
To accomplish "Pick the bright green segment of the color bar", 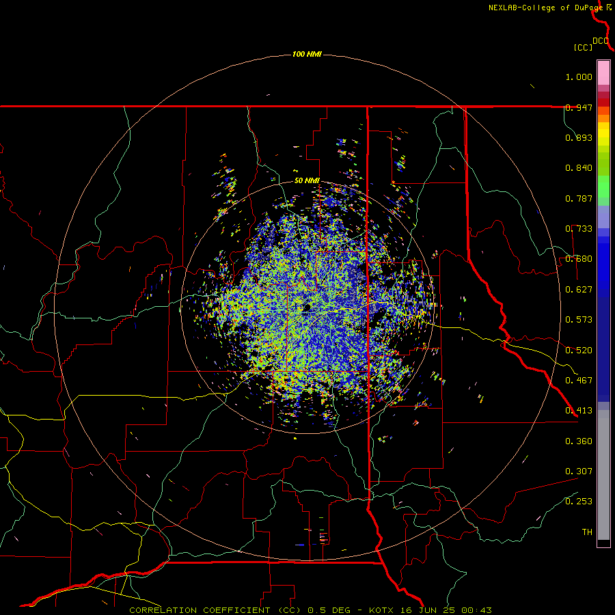I will click(603, 187).
